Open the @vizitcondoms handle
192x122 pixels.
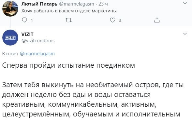[x=38, y=41]
